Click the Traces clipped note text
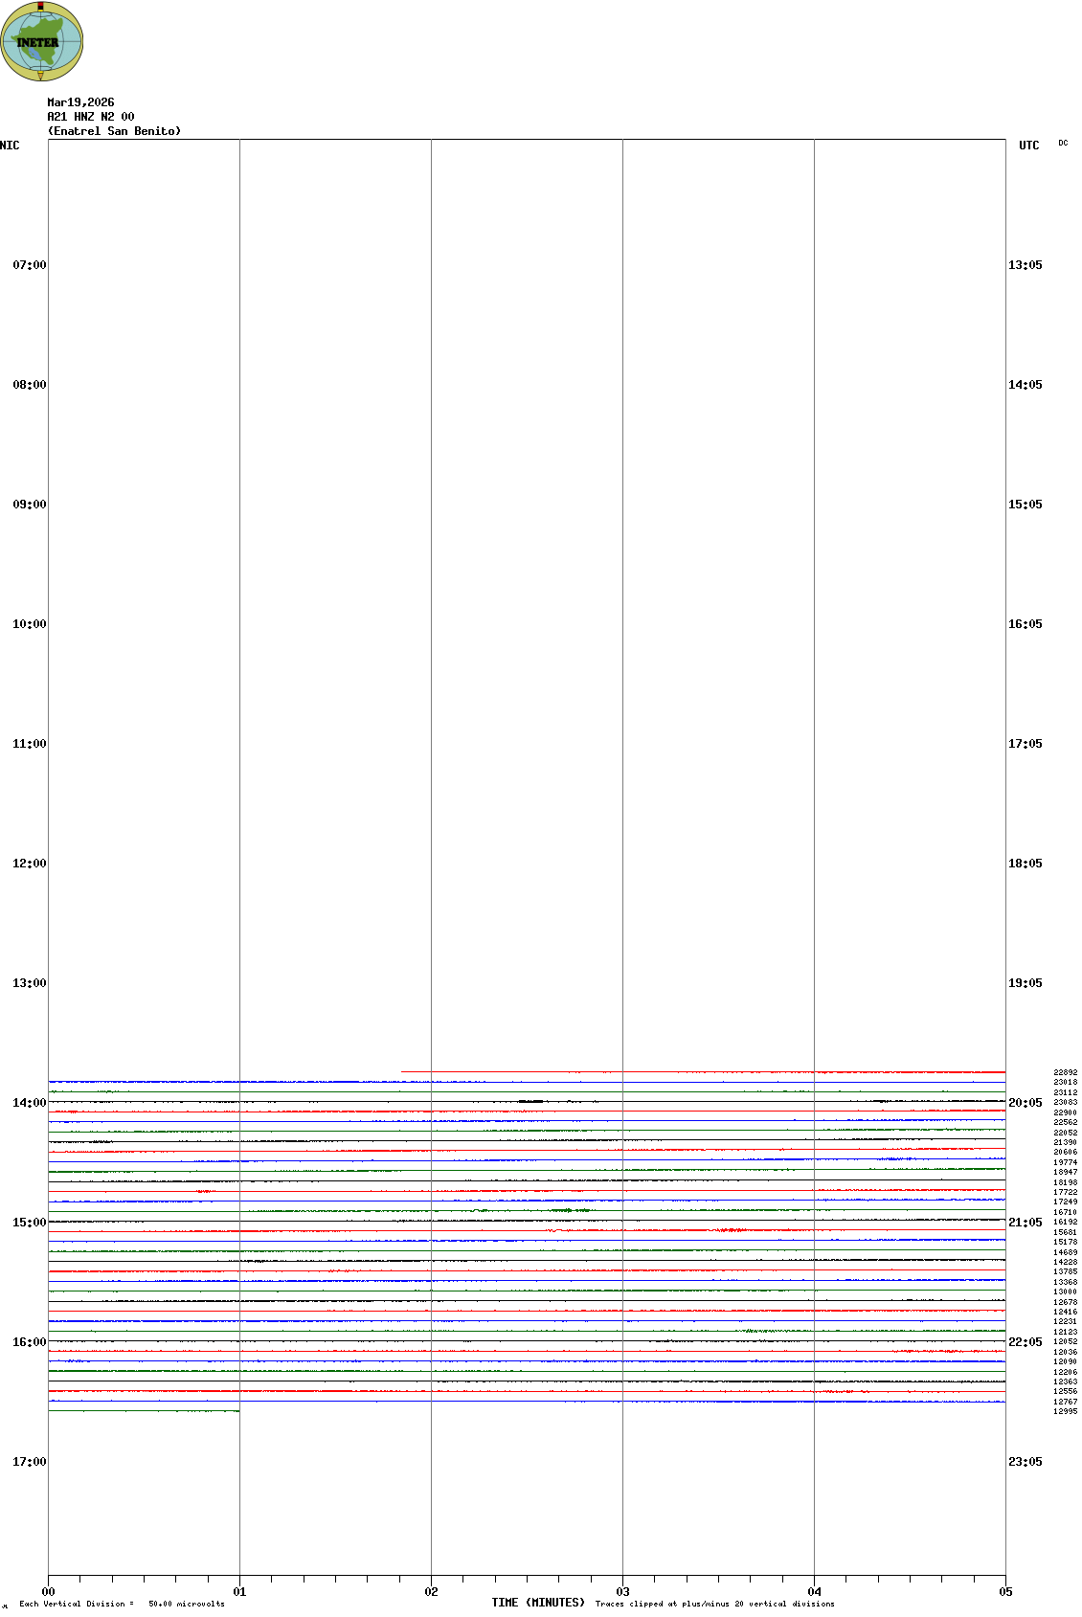The width and height of the screenshot is (1082, 1617). 714,1604
